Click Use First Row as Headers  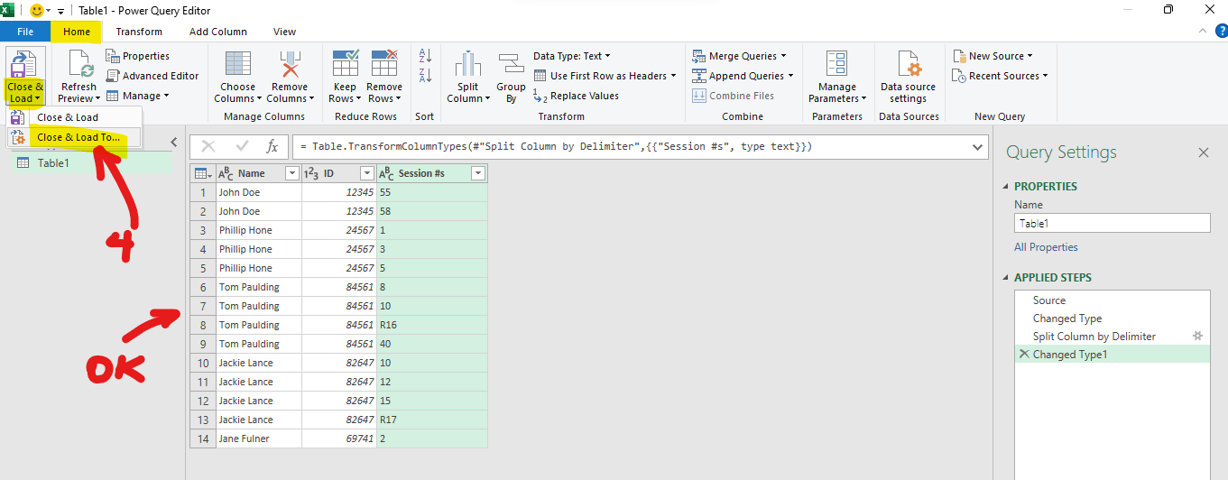pos(604,76)
